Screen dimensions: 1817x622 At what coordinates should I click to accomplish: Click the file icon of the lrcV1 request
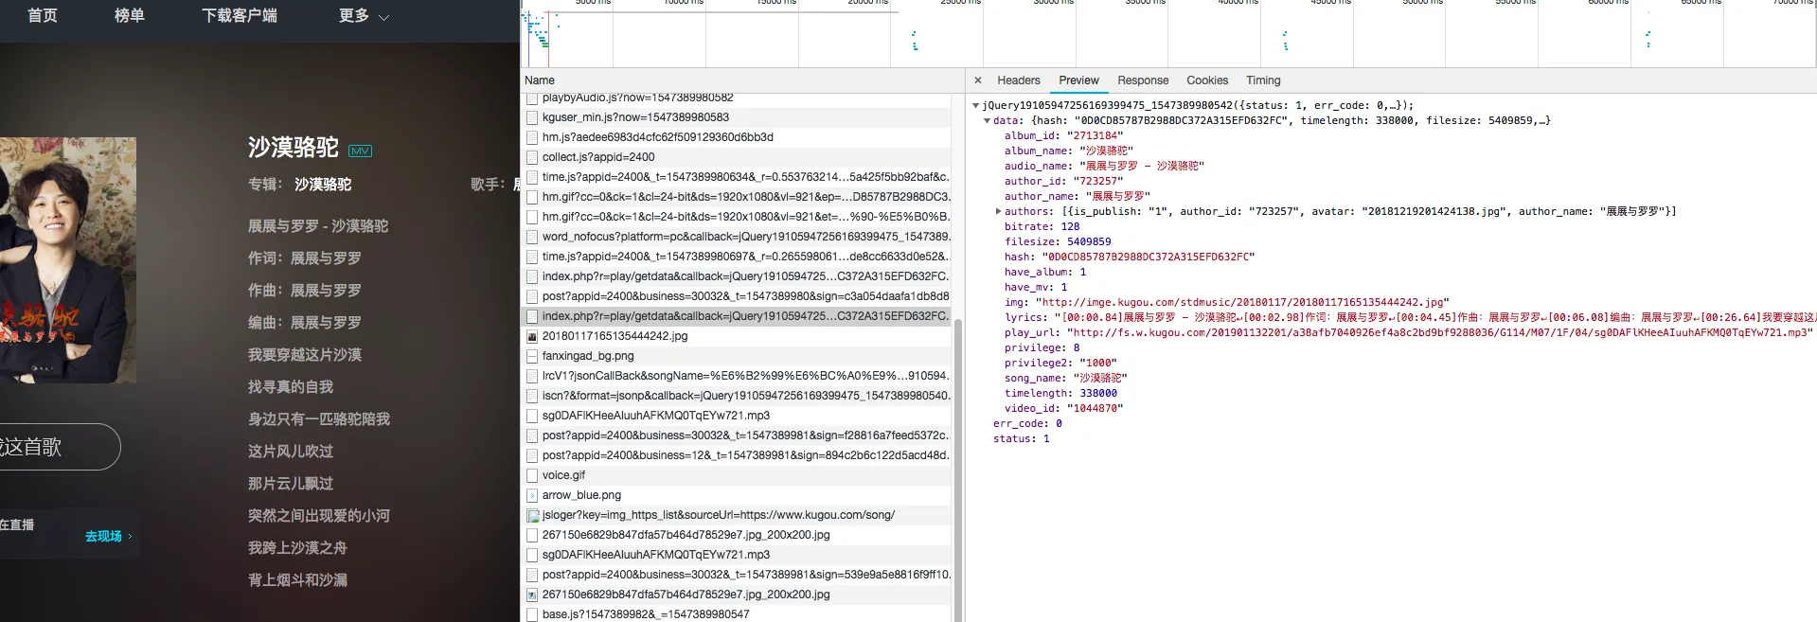[532, 376]
